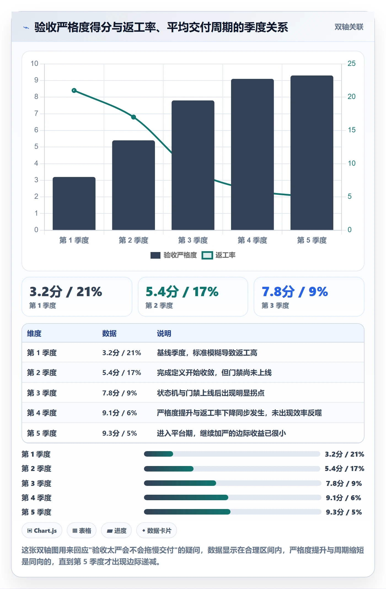Open the 7.8分 / 9% data card

coord(309,297)
